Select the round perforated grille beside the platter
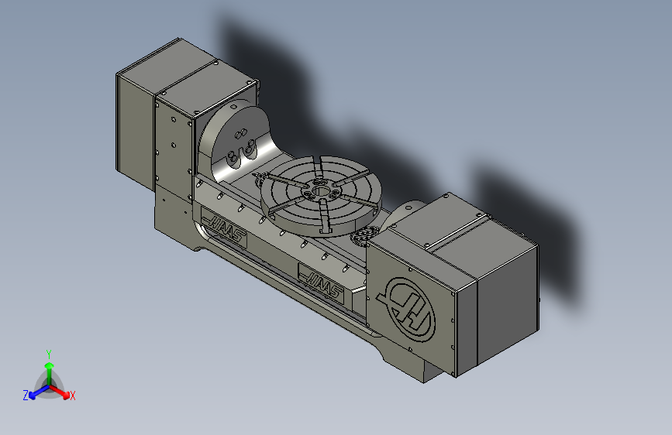 point(365,235)
